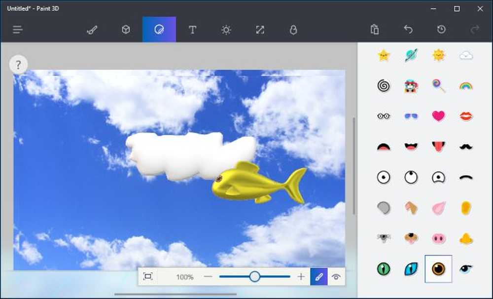Select the black spiral sticker
Screen dimensions: 493x299
coord(384,86)
